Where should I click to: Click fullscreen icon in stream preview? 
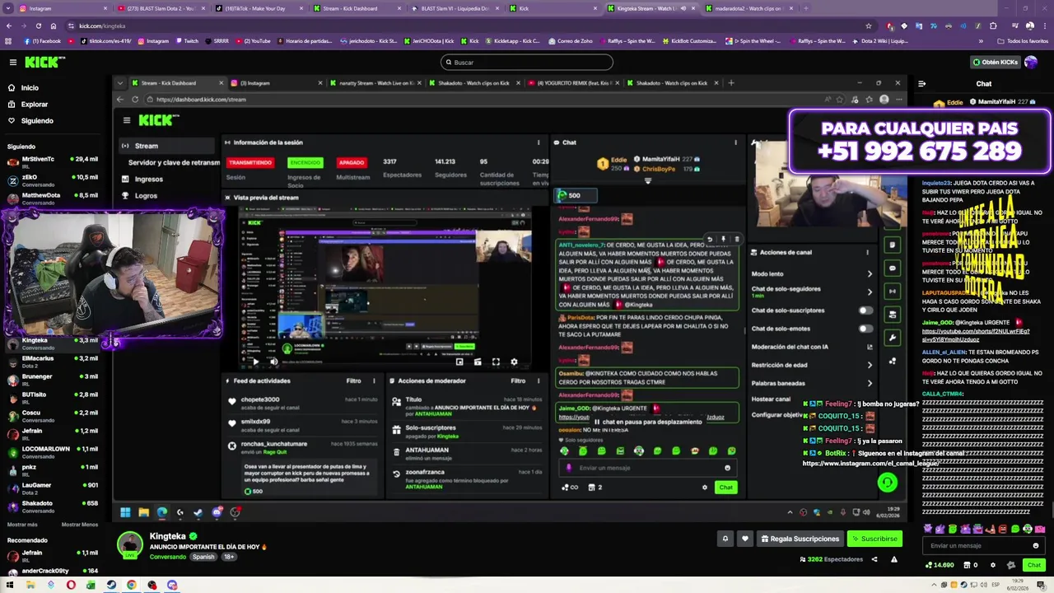coord(496,362)
